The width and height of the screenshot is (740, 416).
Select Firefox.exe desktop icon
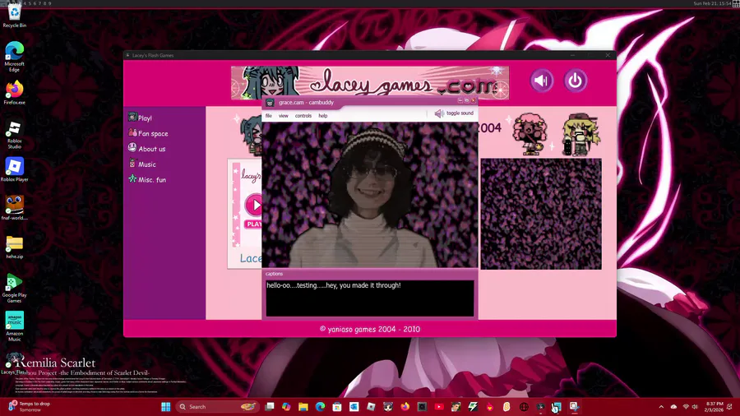(x=14, y=92)
